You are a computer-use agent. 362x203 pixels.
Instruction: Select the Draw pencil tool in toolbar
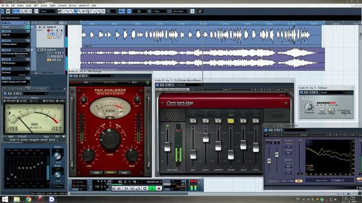92,11
